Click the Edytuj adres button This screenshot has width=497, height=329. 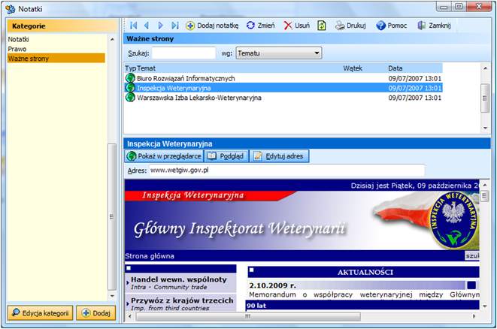click(x=279, y=156)
